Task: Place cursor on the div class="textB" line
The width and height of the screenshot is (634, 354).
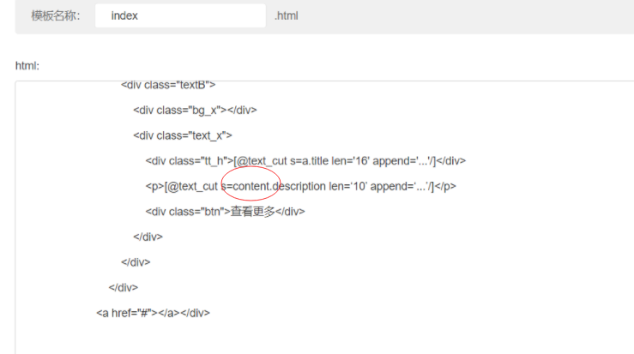Action: [x=168, y=85]
